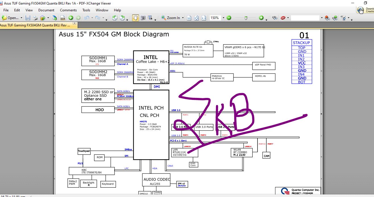This screenshot has width=374, height=197.
Task: Open the File menu
Action: point(6,10)
